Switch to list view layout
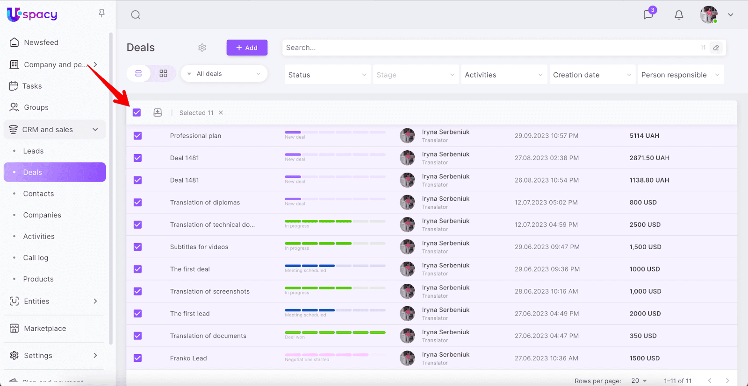This screenshot has height=386, width=748. tap(138, 74)
